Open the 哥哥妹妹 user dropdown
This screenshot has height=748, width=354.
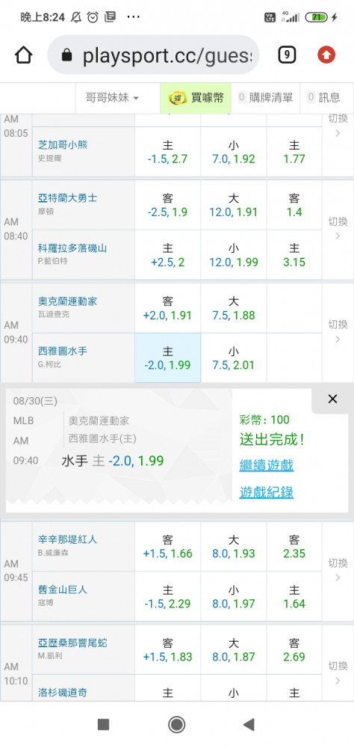point(112,98)
